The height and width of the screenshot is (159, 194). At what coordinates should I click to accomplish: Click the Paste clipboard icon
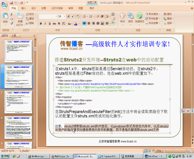[x=5, y=16]
